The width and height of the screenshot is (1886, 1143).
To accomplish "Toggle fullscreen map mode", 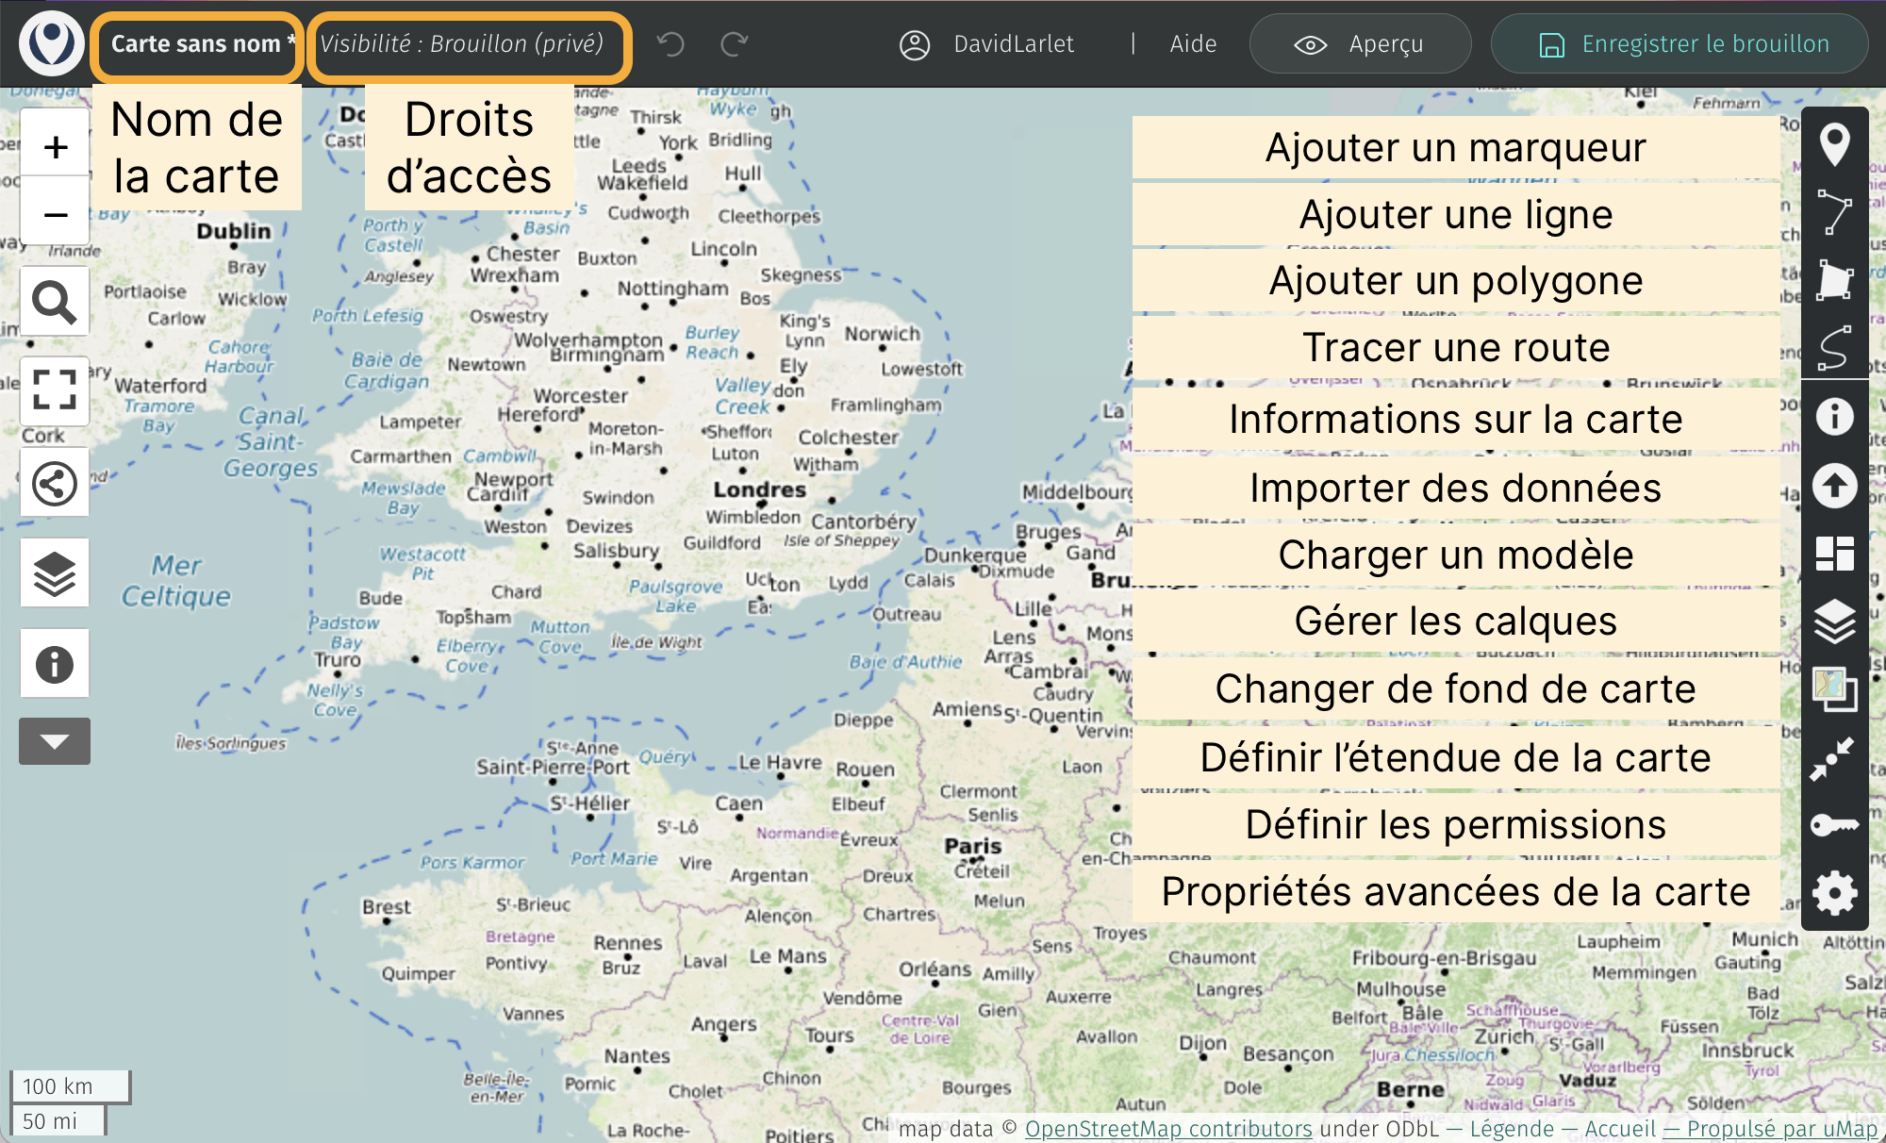I will point(55,389).
